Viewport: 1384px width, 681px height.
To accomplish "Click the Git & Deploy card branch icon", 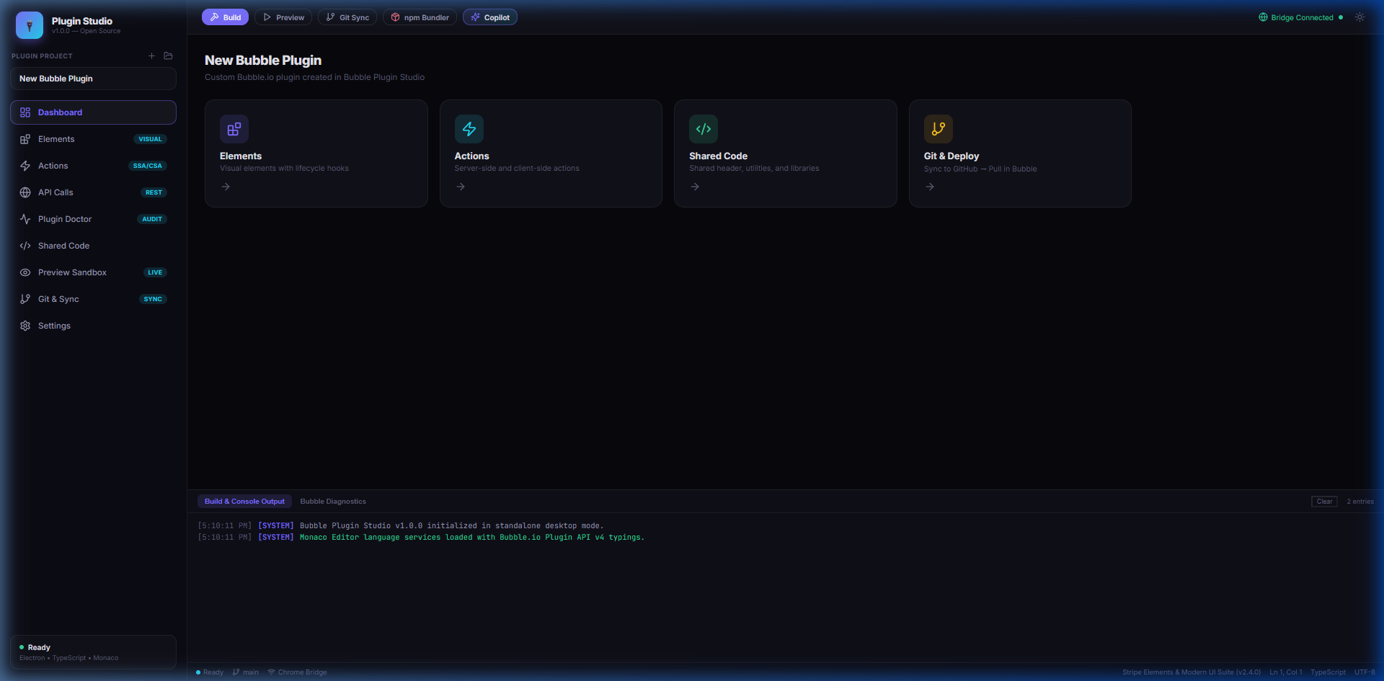I will point(939,129).
